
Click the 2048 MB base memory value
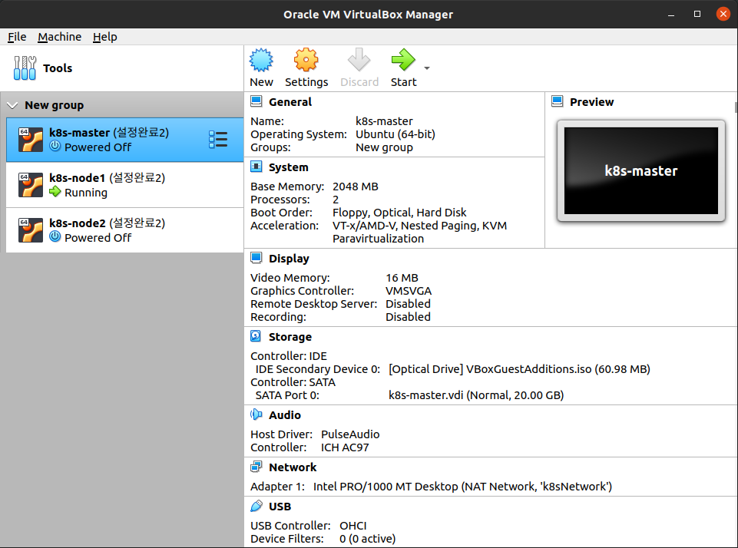tap(356, 187)
